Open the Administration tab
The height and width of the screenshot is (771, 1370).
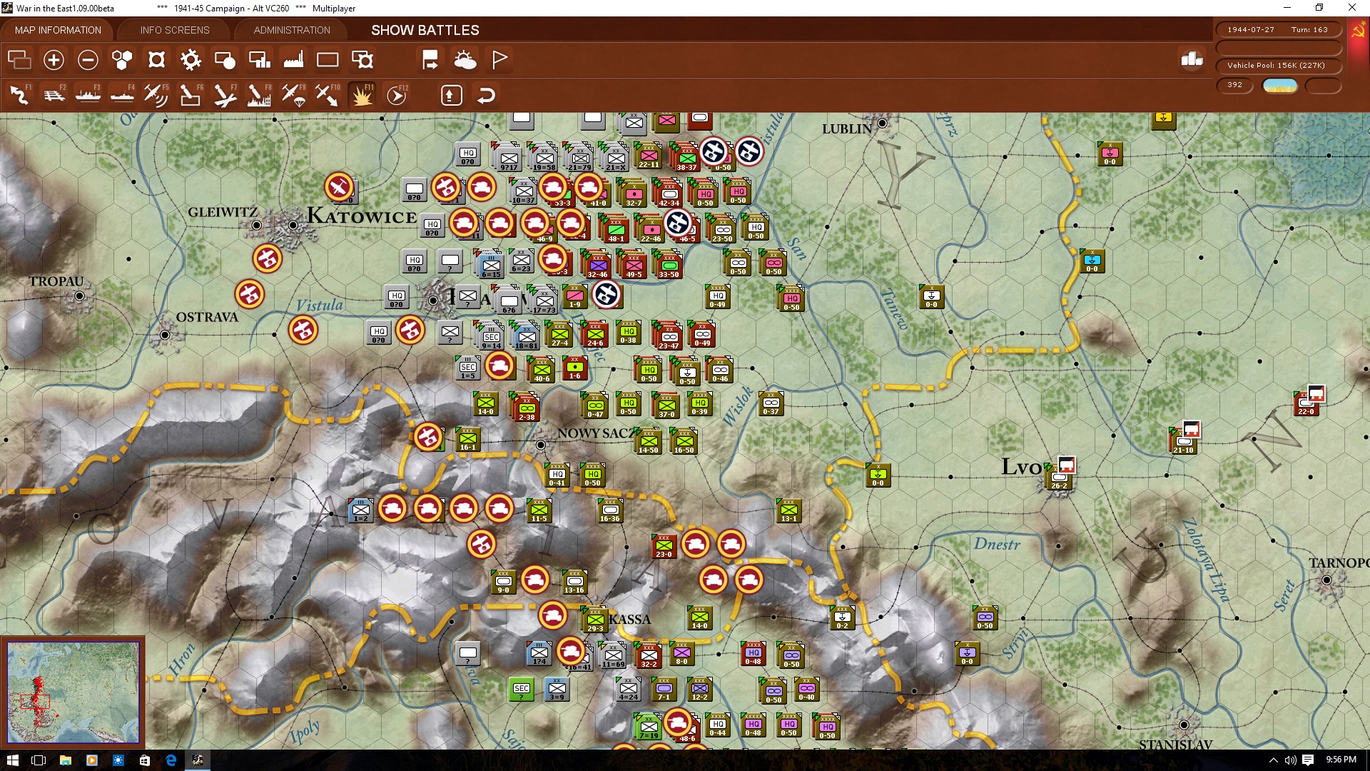coord(292,30)
